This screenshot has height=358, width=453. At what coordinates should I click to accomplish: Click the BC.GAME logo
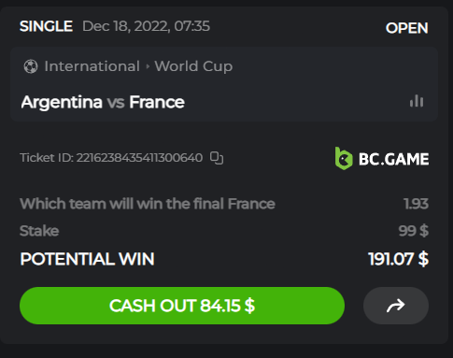coord(382,159)
